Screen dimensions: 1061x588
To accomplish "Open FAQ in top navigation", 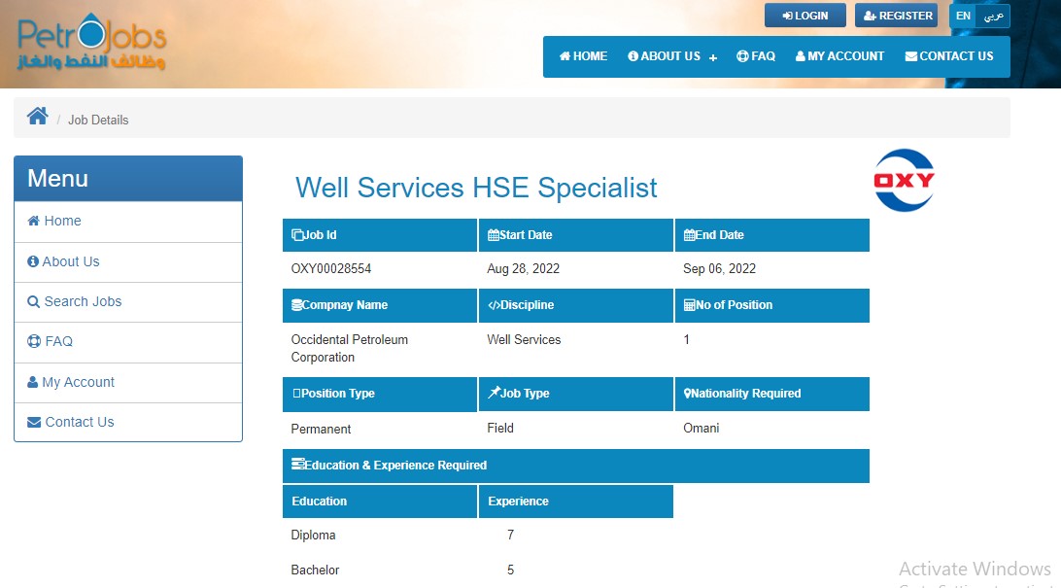I will click(756, 56).
